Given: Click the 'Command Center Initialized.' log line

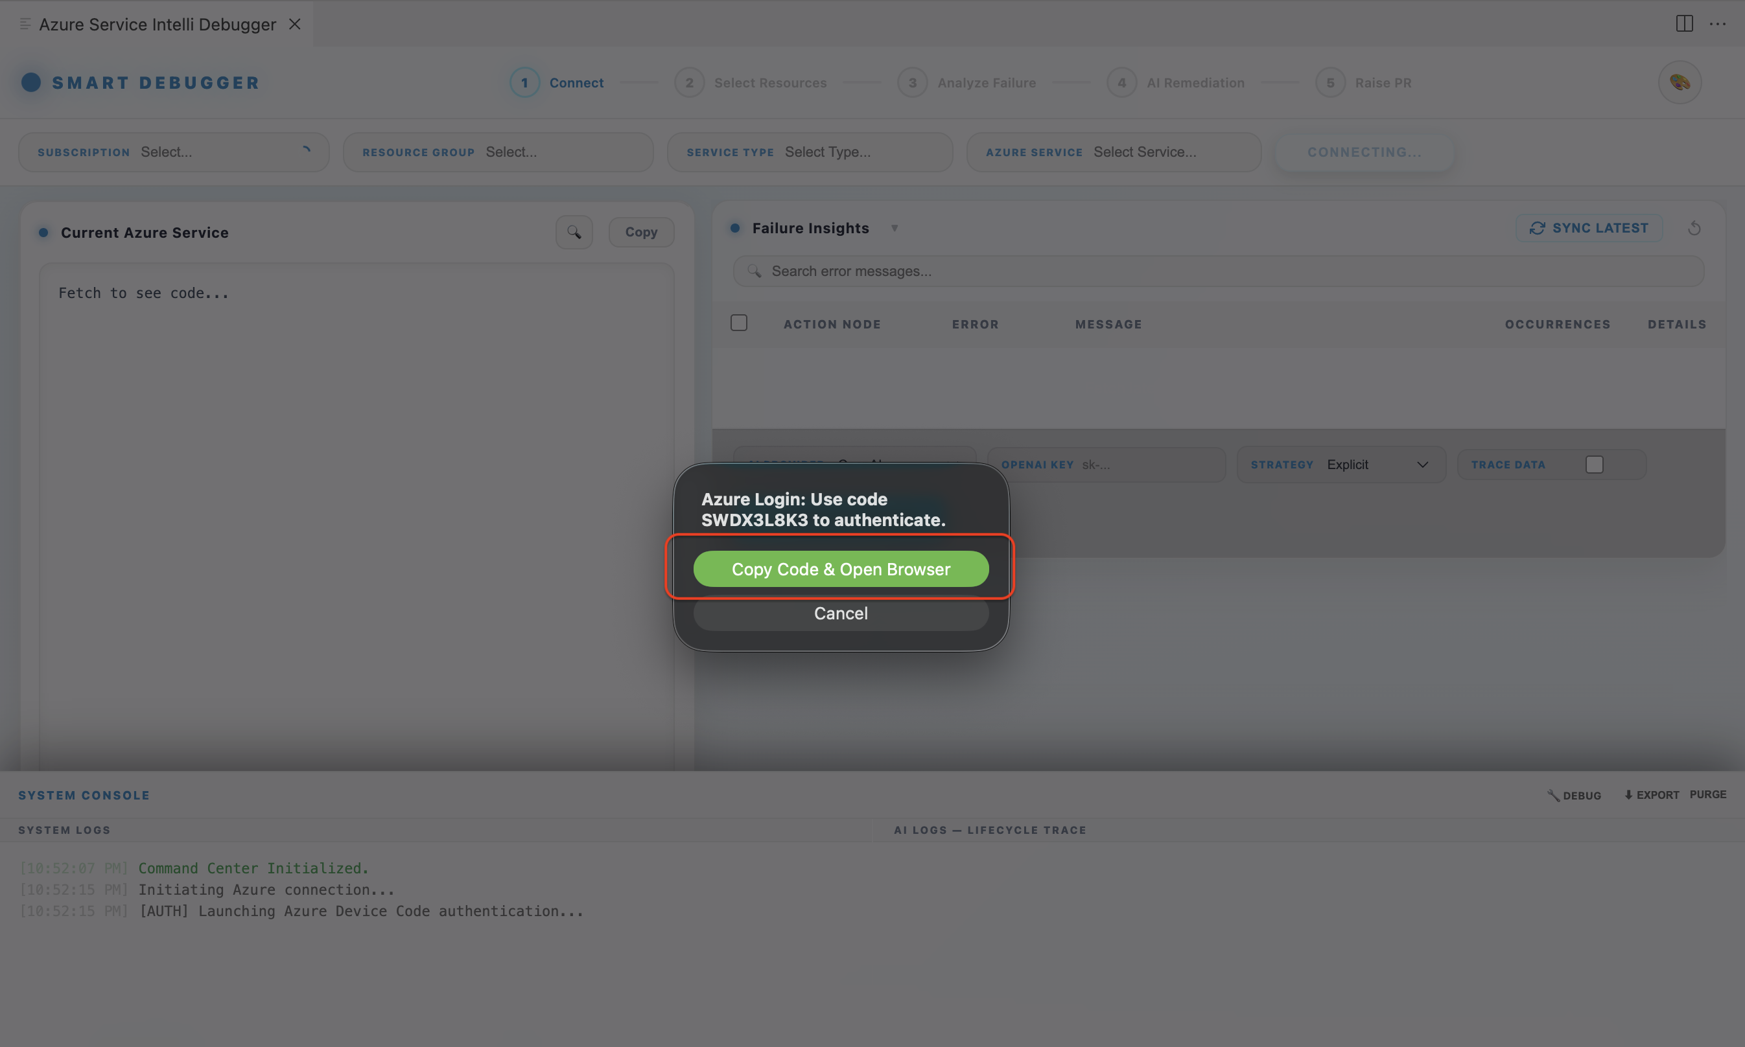Looking at the screenshot, I should pos(253,868).
